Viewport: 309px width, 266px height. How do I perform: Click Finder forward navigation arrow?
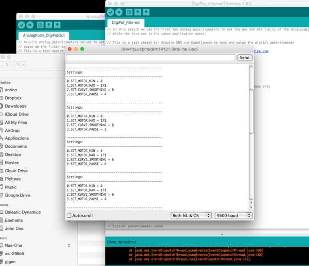pos(6,65)
